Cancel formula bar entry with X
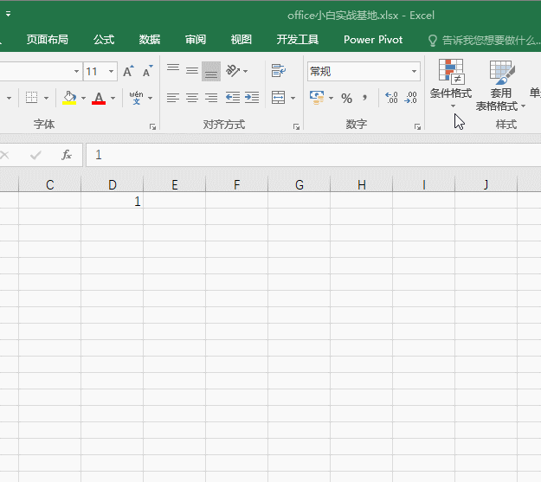 pos(5,155)
